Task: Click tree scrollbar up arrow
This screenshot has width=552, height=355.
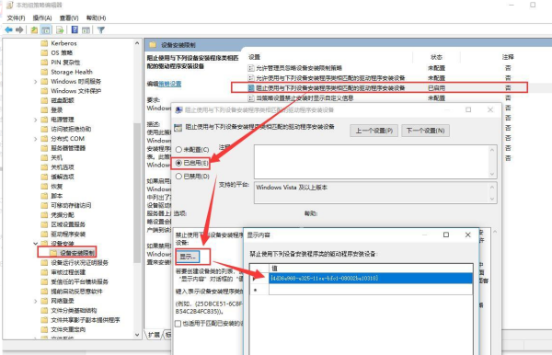Action: tap(137, 43)
